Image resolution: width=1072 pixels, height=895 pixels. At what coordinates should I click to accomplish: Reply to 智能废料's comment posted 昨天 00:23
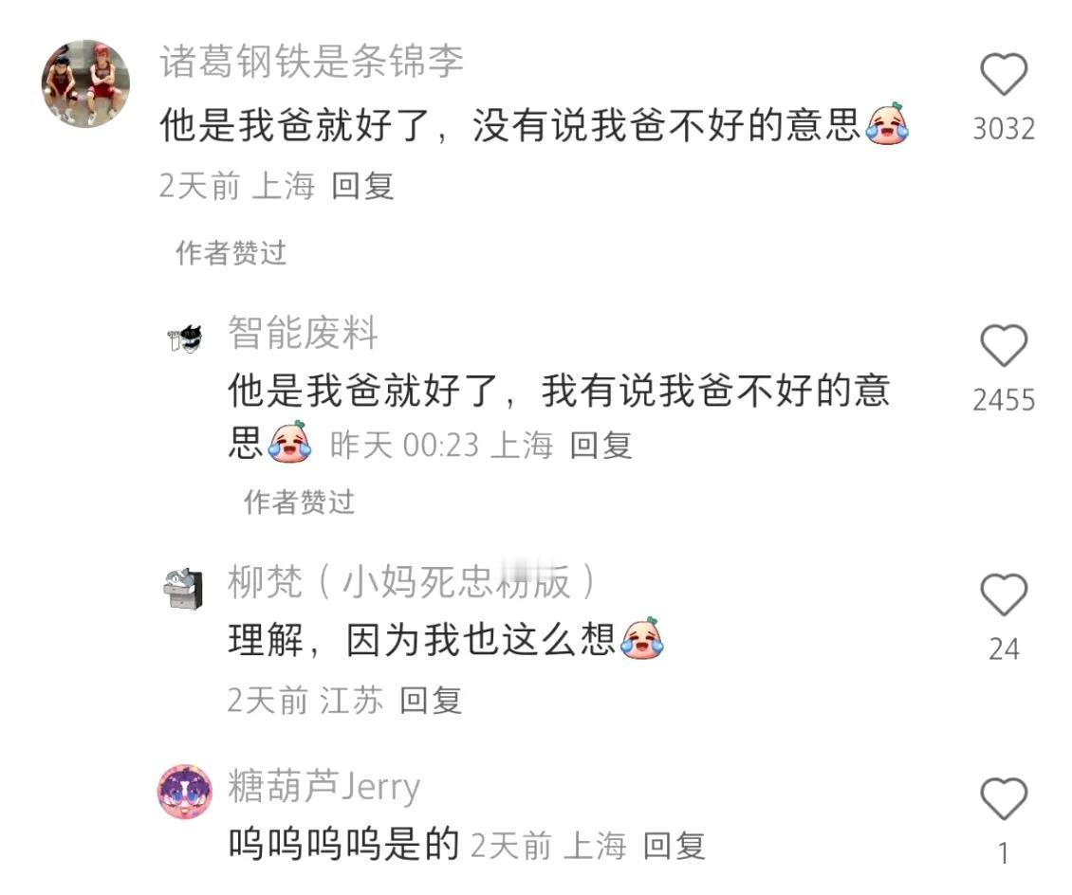tap(601, 446)
